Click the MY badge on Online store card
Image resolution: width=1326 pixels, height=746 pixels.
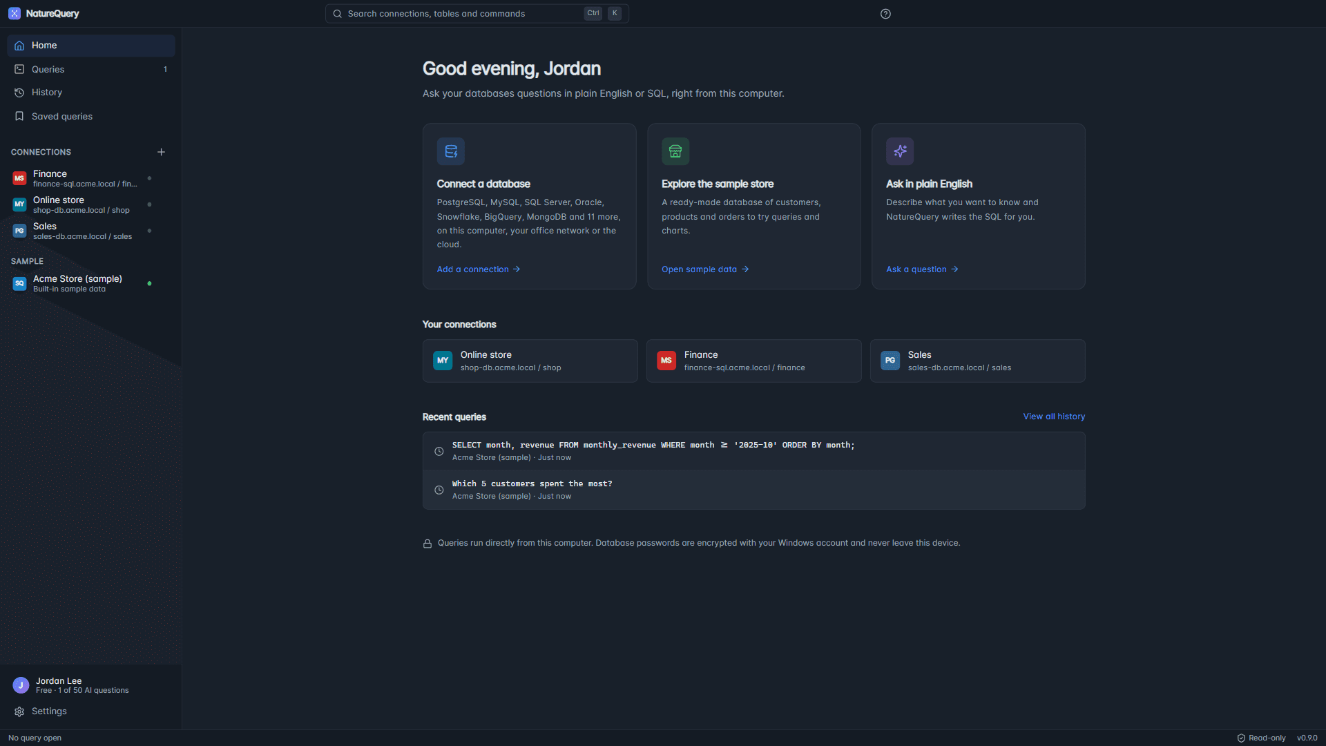443,361
